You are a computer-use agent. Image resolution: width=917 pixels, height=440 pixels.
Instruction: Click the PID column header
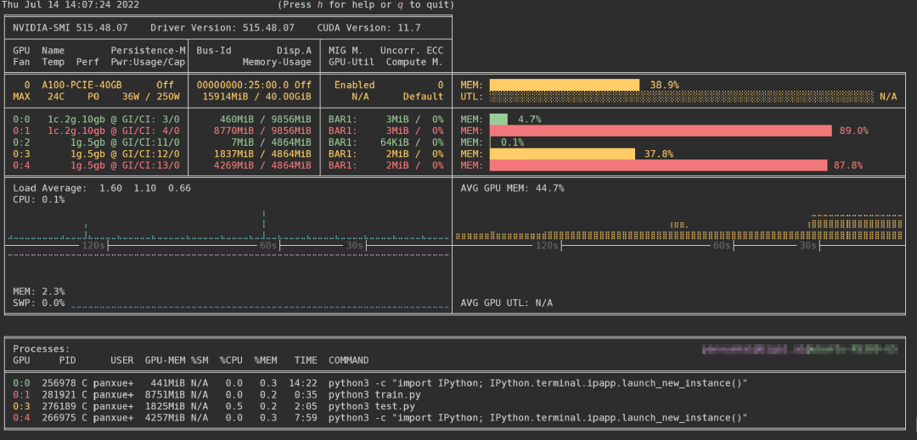point(67,360)
